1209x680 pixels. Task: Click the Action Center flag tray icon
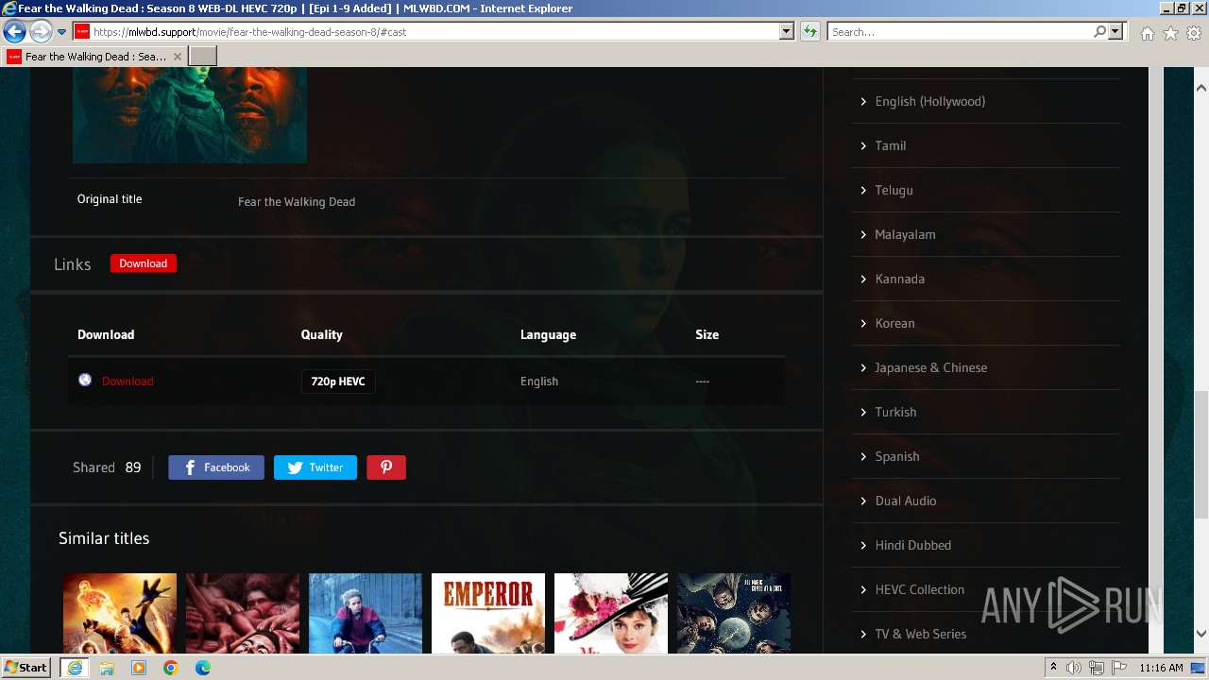pos(1119,668)
